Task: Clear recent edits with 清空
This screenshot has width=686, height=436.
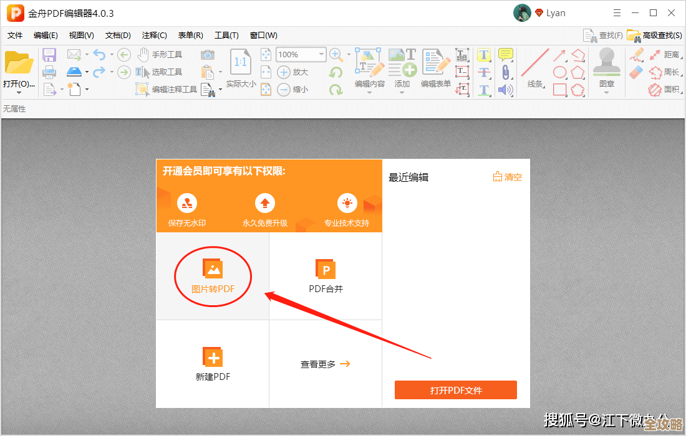Action: coord(507,176)
